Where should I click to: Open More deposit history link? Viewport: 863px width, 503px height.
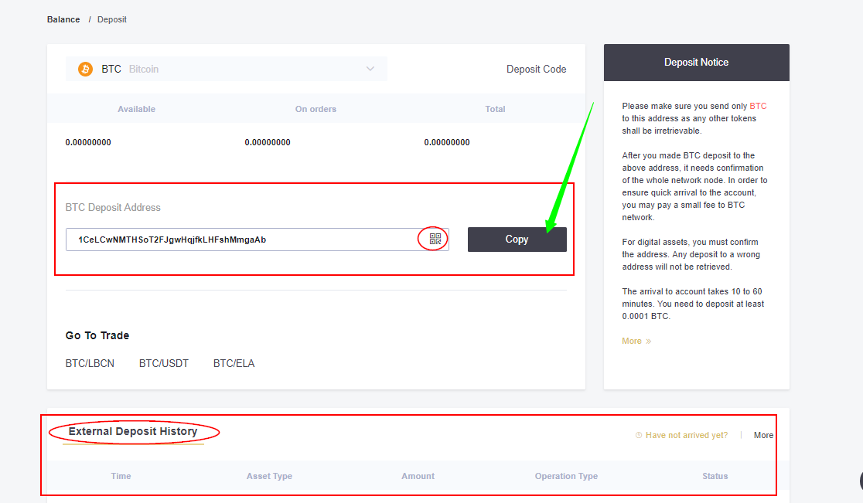point(763,435)
